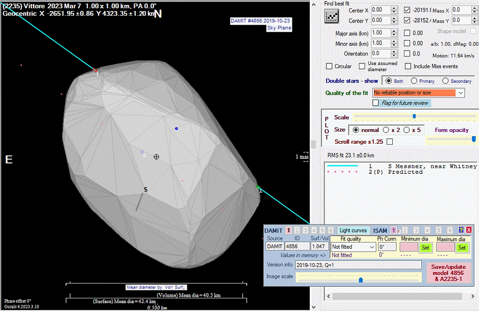Check Include Miss events
This screenshot has width=479, height=311.
(x=408, y=66)
